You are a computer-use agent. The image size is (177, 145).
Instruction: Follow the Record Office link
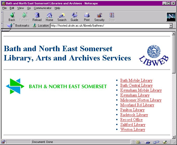point(132,120)
